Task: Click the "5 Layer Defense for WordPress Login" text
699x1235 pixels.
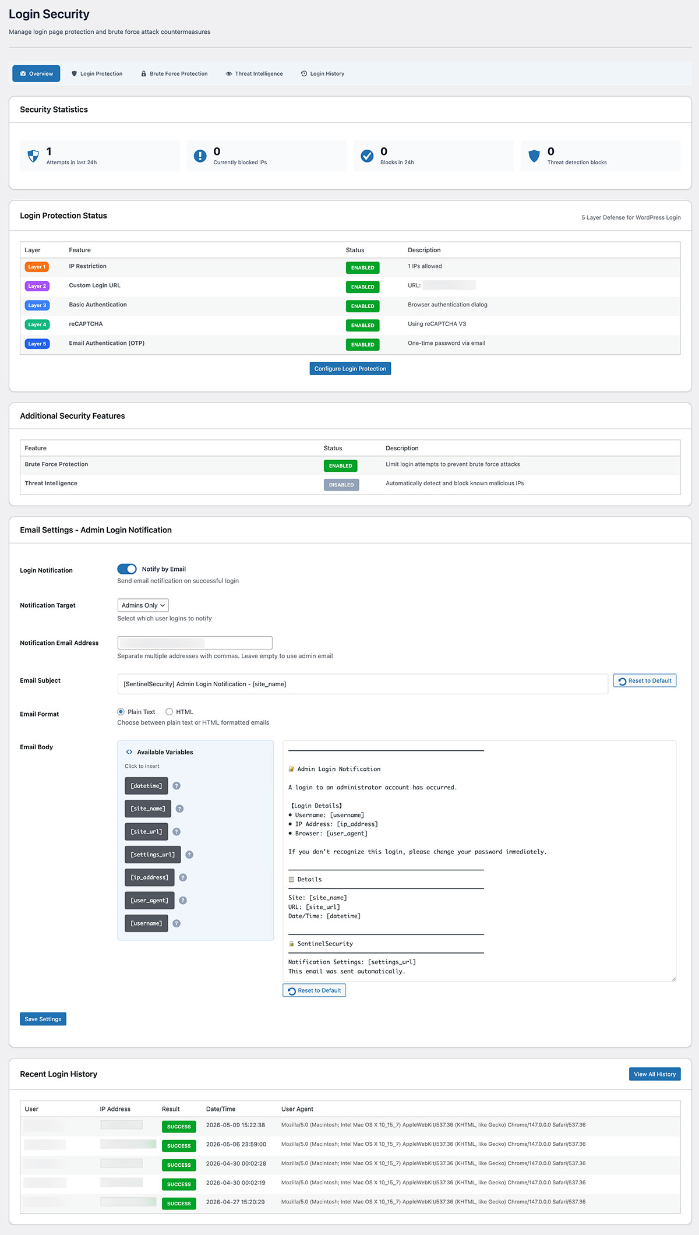Action: (631, 217)
